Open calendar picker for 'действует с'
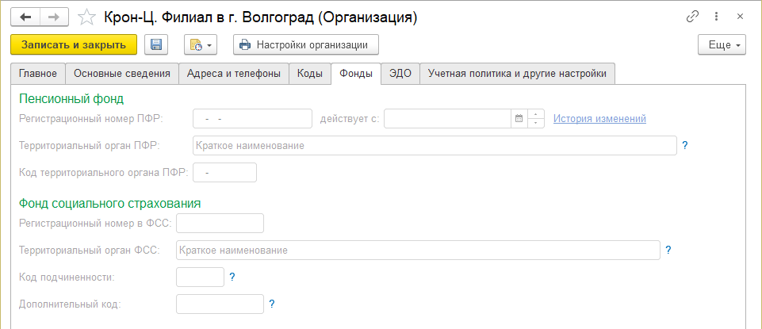 [519, 119]
